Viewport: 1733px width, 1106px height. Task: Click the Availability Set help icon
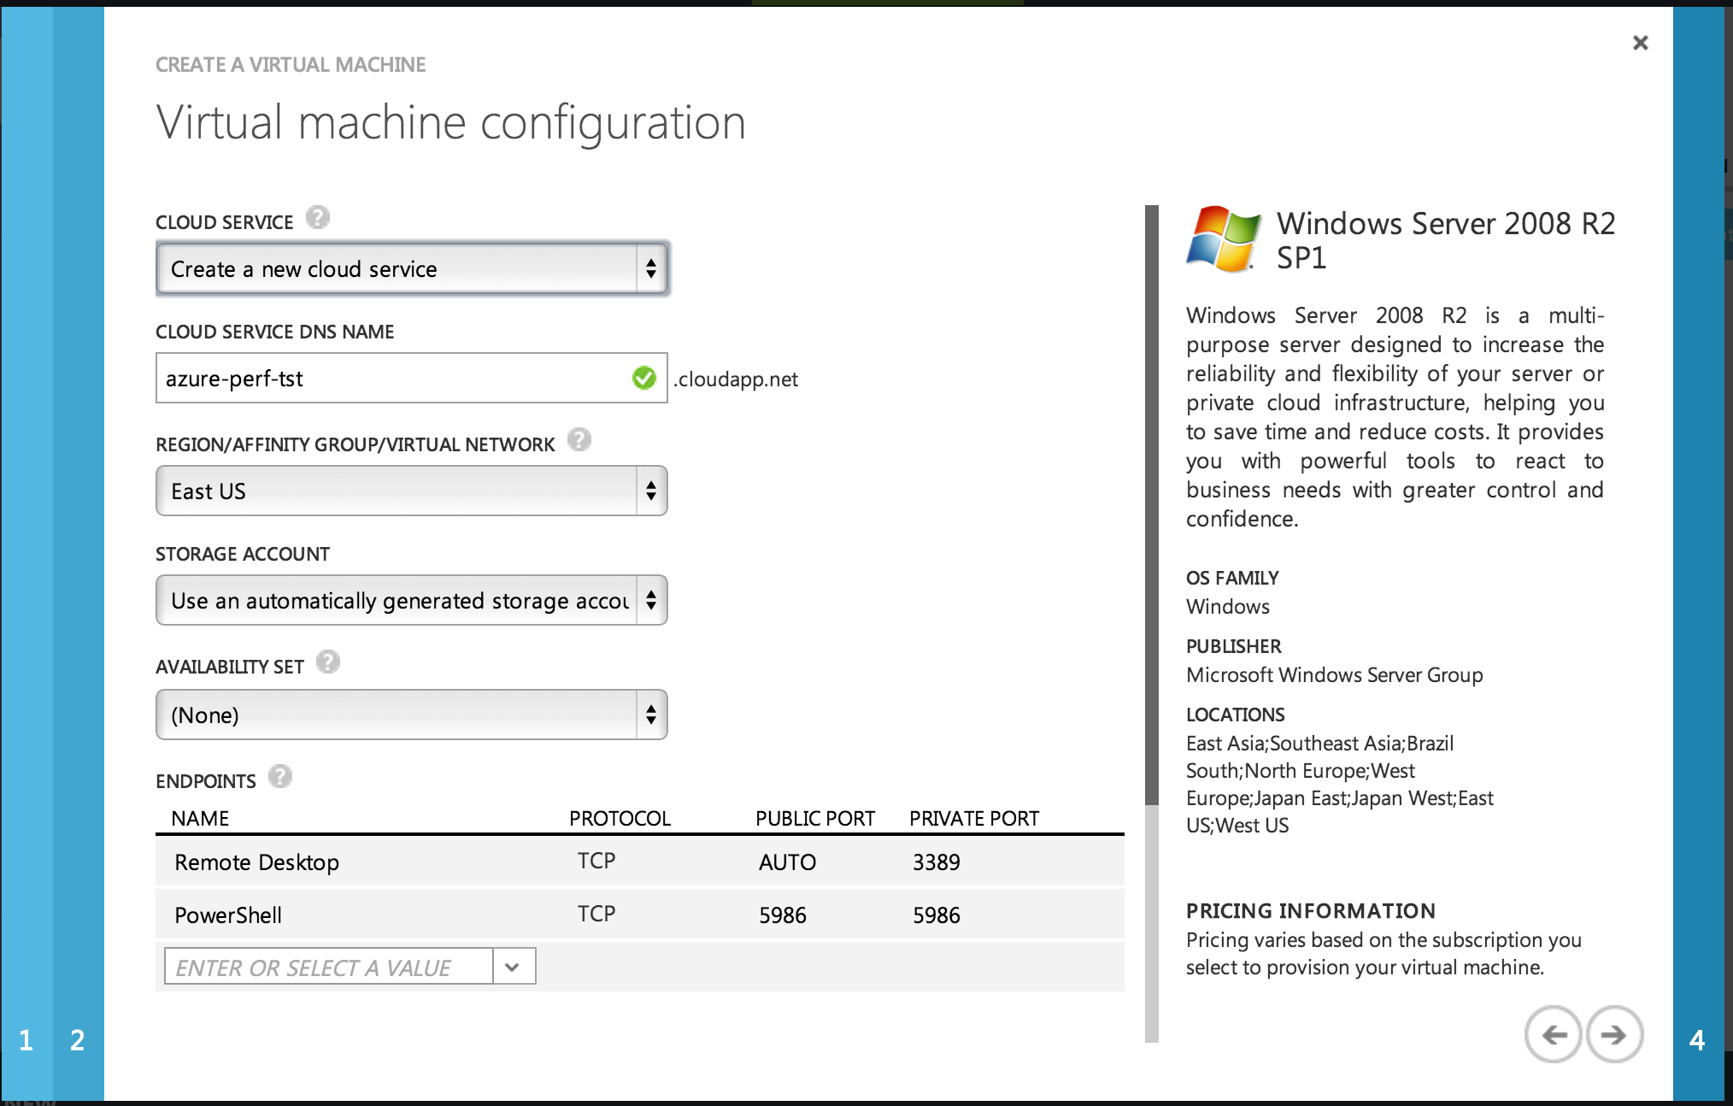click(x=328, y=662)
